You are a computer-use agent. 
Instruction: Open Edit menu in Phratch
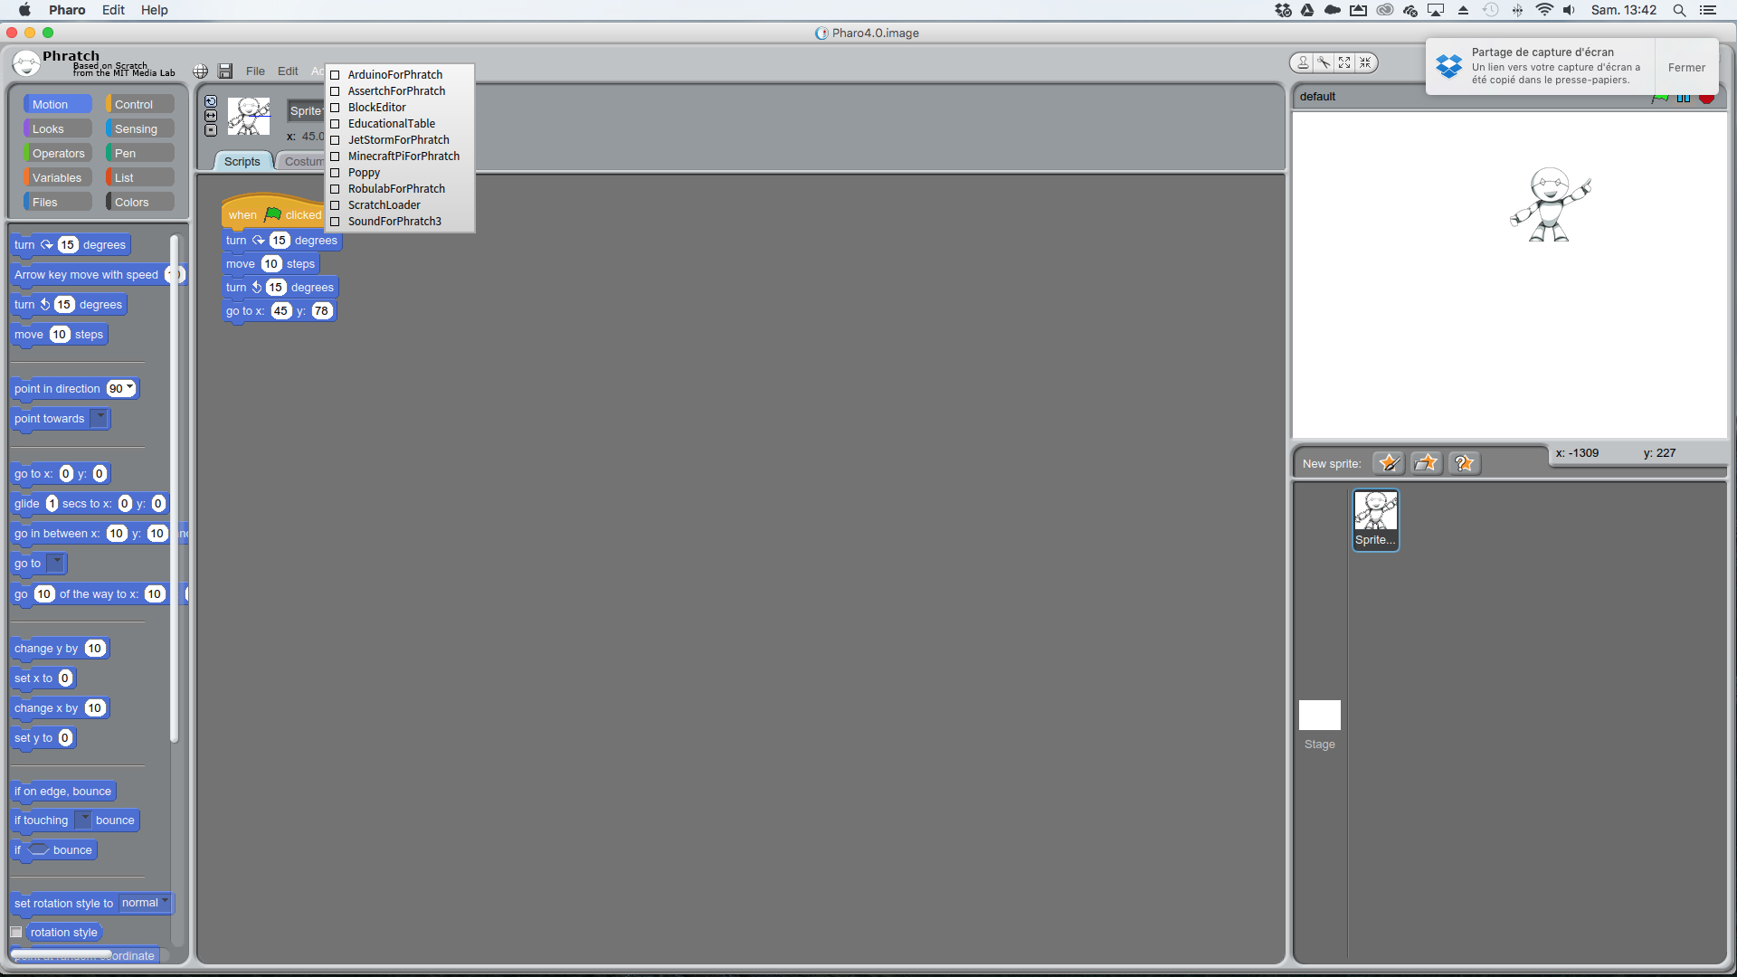(x=288, y=71)
